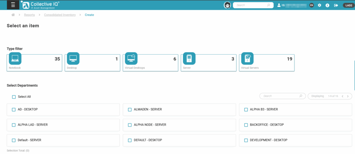The image size is (355, 154).
Task: Check the Select All checkbox
Action: (14, 97)
